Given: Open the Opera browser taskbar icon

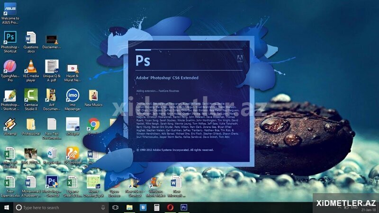Looking at the screenshot, I should [170, 207].
